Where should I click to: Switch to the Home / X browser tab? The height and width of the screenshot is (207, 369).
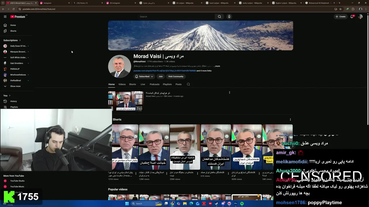pos(87,3)
